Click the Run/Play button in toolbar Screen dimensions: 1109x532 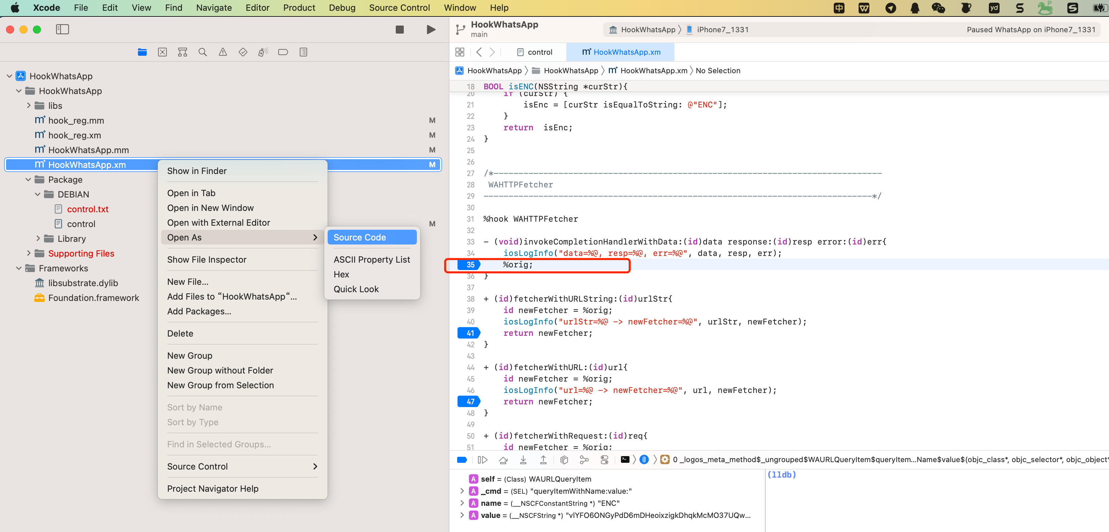pos(430,29)
